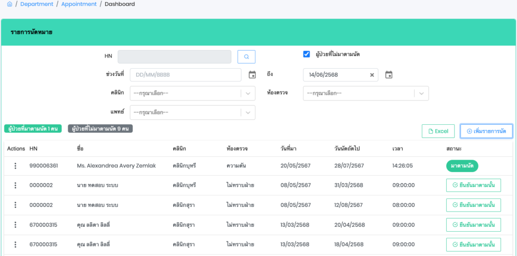Uncheck the ผู้ป่วยที่ไม่มาตามนัด checkbox

click(x=306, y=54)
